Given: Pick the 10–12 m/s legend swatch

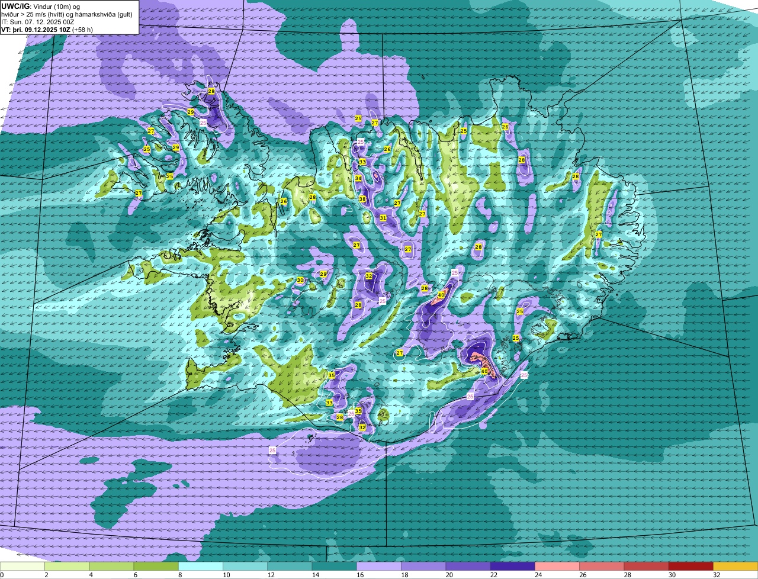Looking at the screenshot, I should (245, 567).
